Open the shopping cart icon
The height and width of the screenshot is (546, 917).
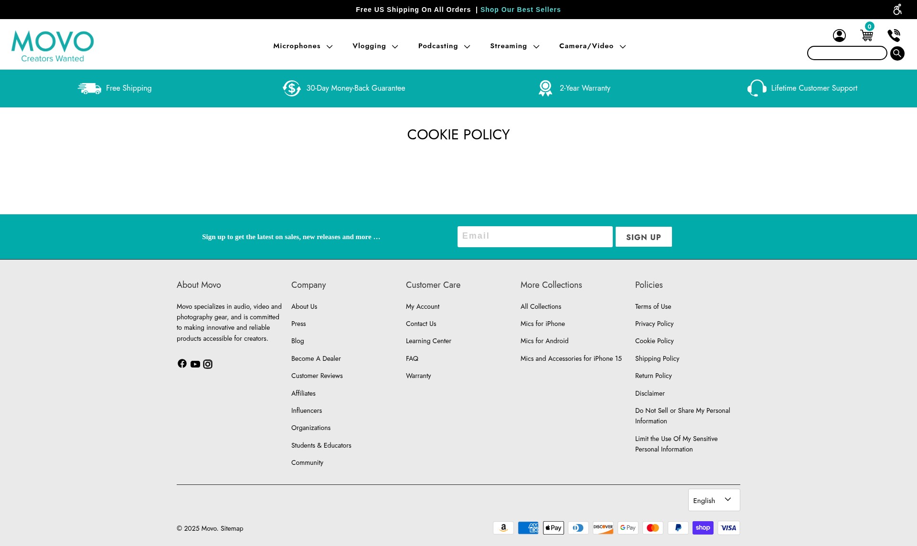(867, 35)
